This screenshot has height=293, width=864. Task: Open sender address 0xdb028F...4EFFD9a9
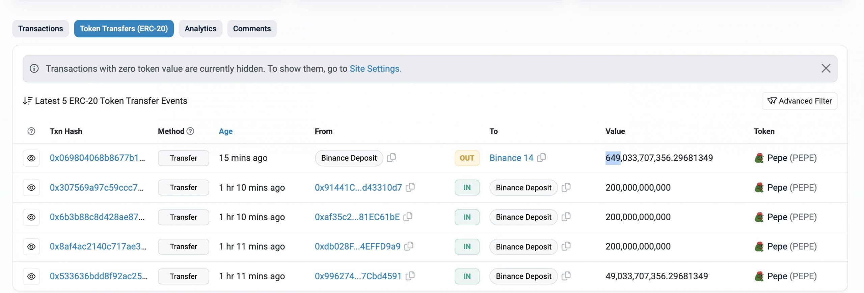point(358,247)
